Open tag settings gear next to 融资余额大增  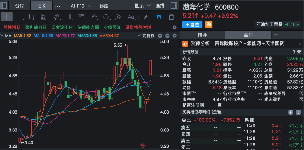175,27
